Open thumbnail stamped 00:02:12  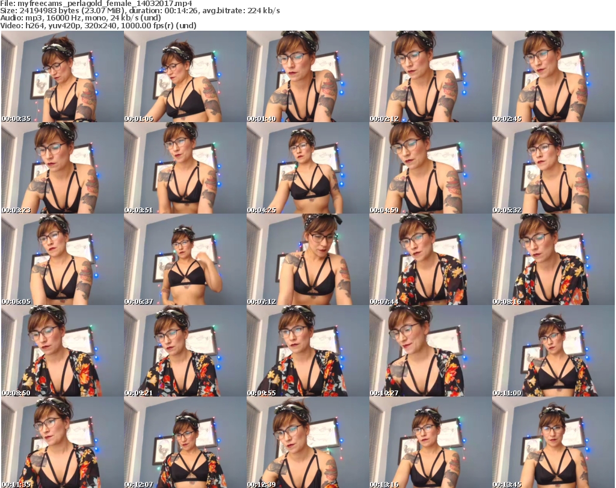431,76
